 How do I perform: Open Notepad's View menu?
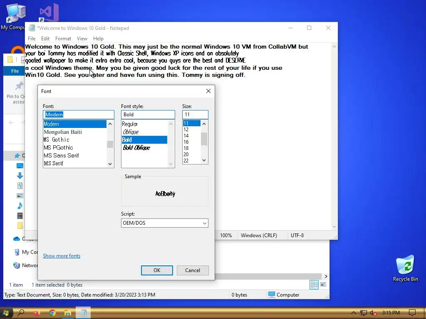tap(82, 39)
